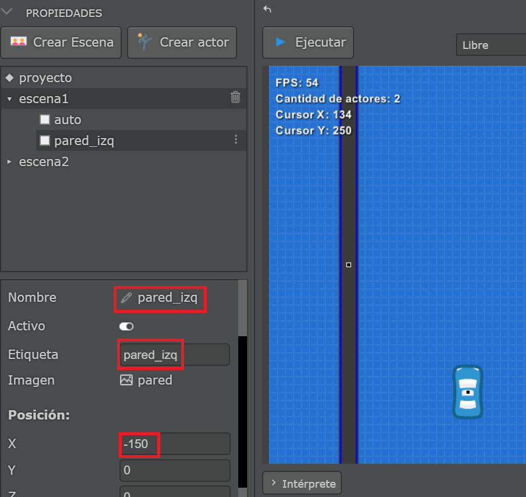Open the Libre dropdown
Viewport: 526px width, 497px height.
491,45
